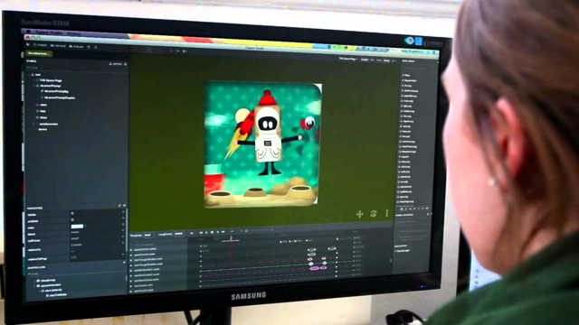Toggle the visible property checkbox

click(72, 213)
